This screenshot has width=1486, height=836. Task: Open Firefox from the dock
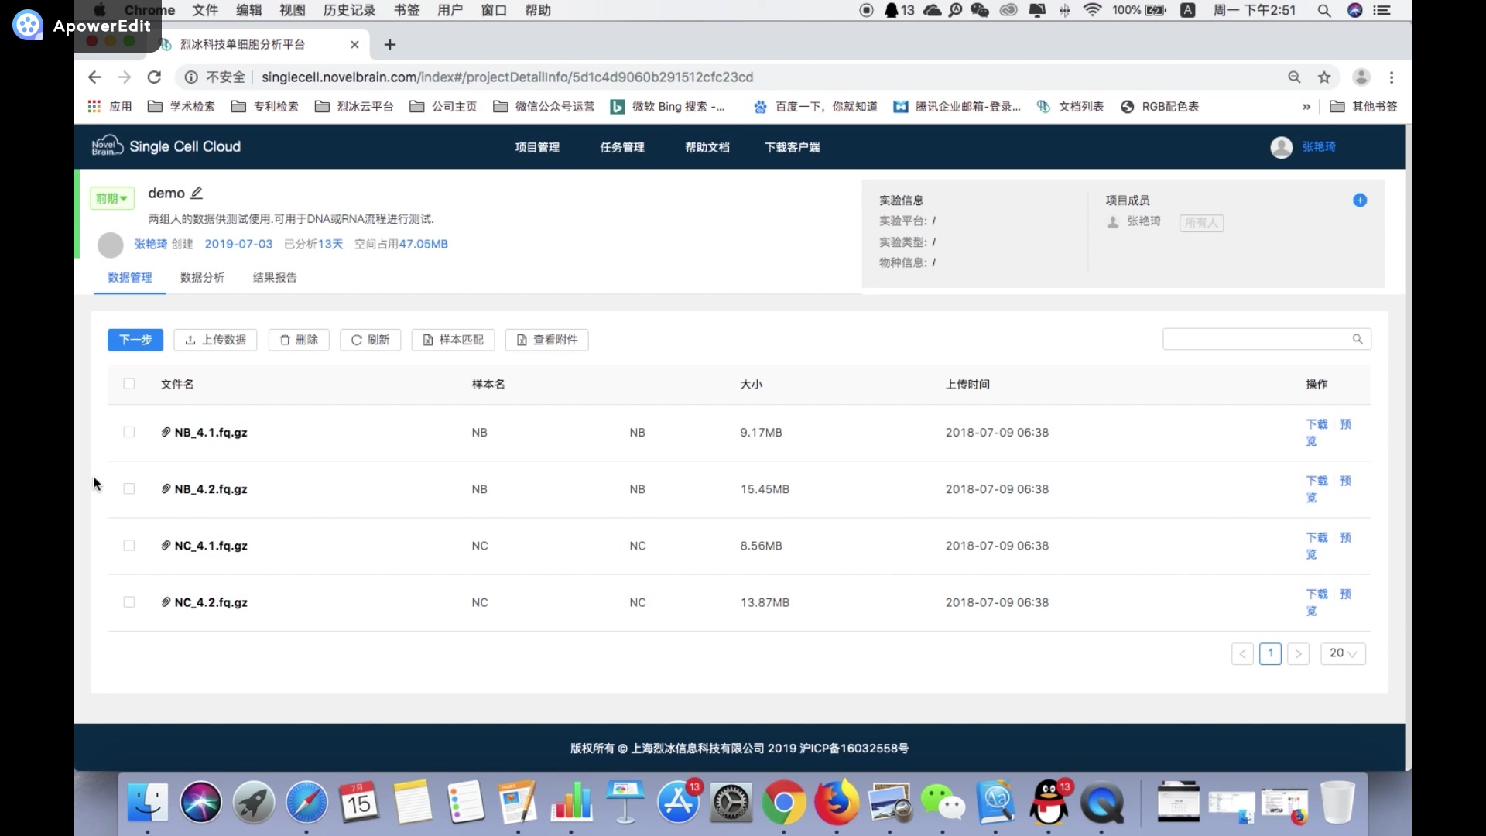pyautogui.click(x=837, y=803)
